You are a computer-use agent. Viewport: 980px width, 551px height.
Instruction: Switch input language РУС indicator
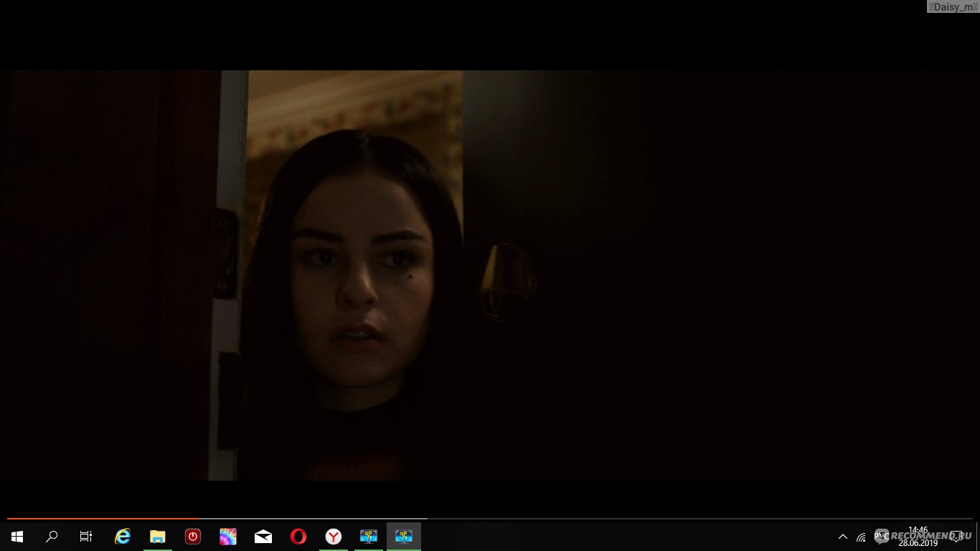(x=881, y=537)
